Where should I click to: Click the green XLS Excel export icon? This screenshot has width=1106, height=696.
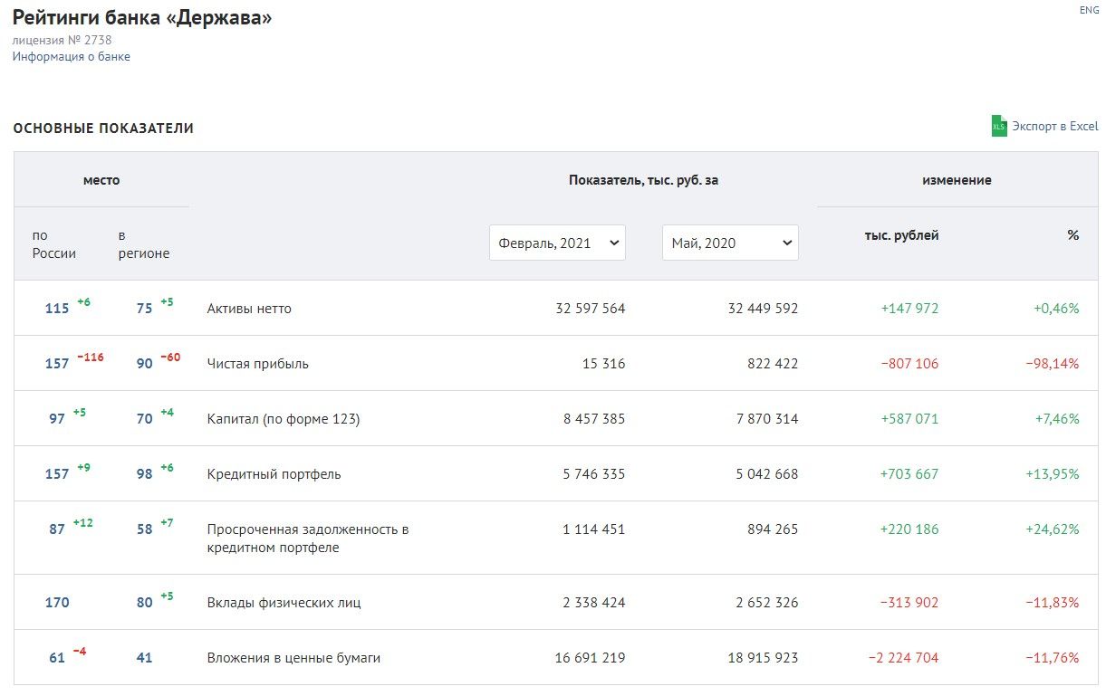click(999, 126)
